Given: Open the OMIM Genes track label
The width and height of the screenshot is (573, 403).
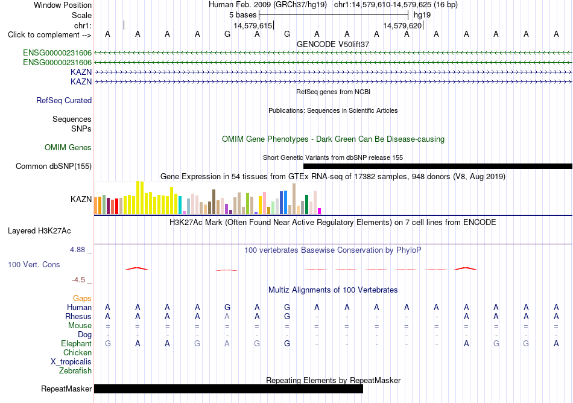Looking at the screenshot, I should (68, 148).
